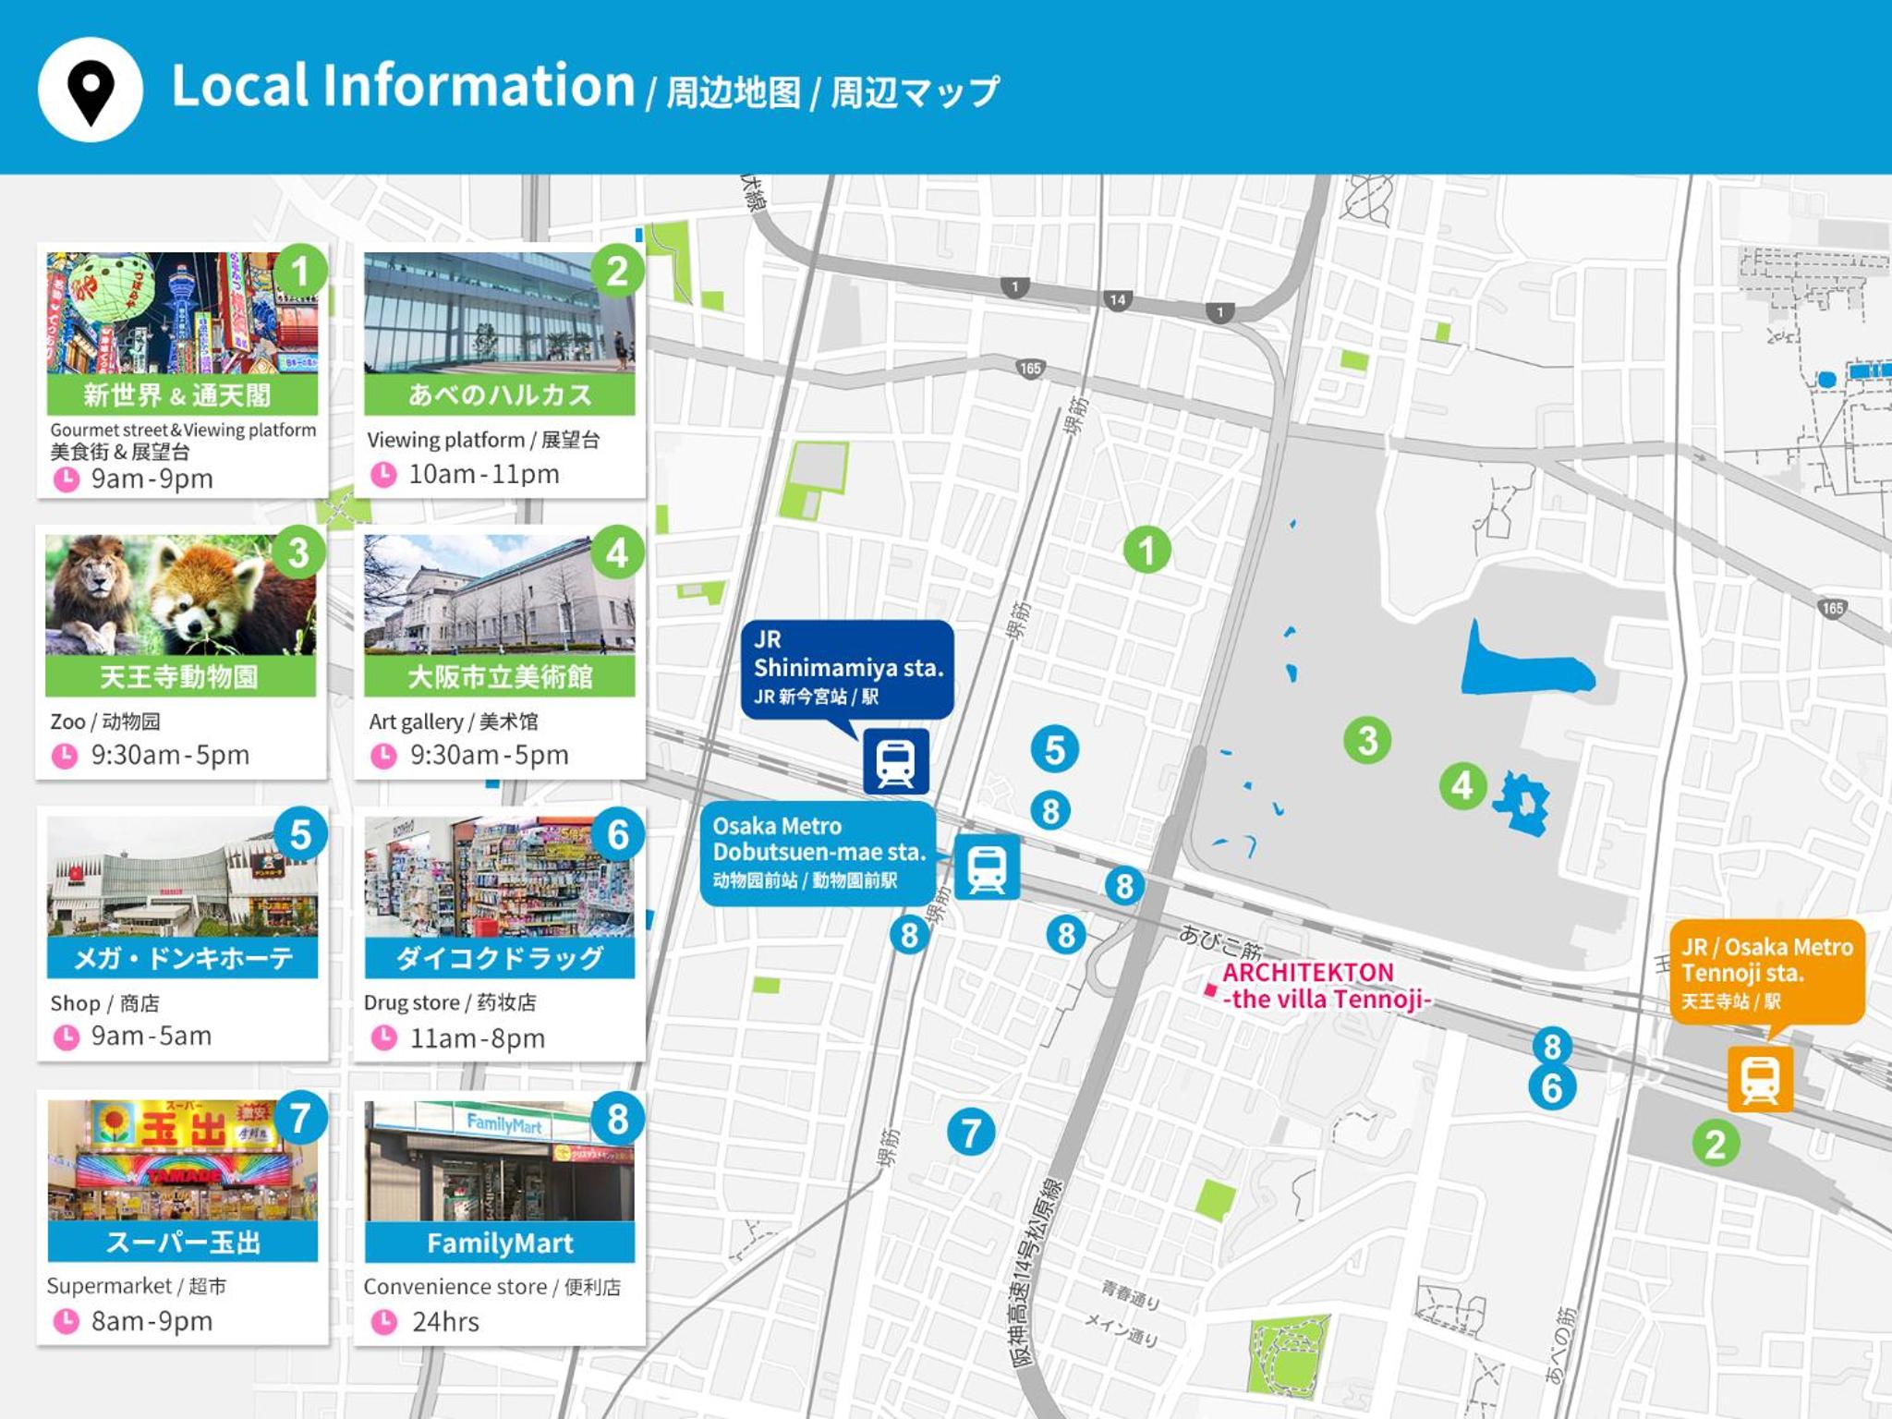Click the green あべのハルカス title bar
Screen dimensions: 1892x1419
click(x=500, y=394)
